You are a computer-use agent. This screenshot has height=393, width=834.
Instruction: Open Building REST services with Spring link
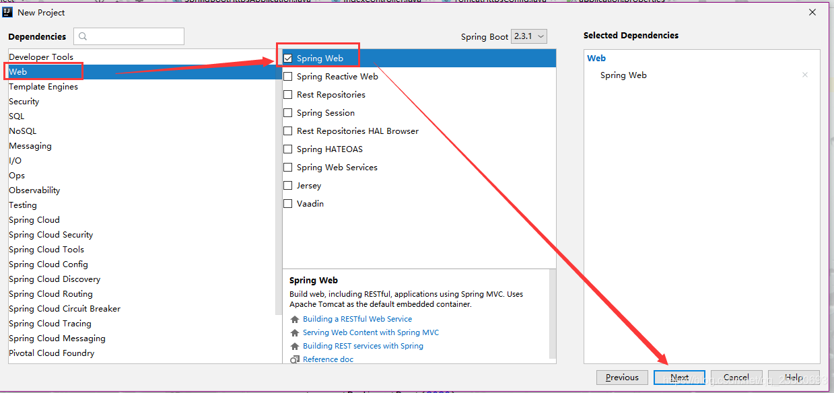(363, 346)
